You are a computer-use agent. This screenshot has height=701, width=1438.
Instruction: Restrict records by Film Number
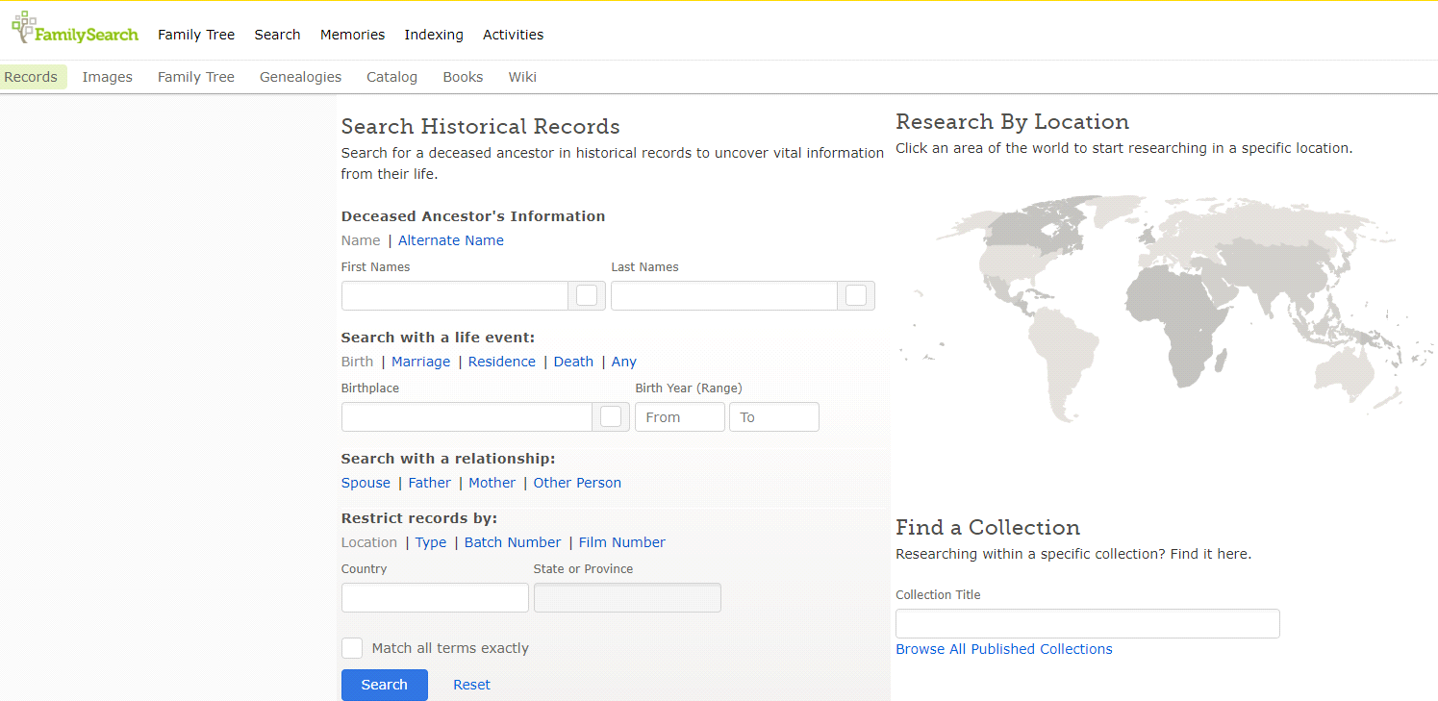click(622, 542)
